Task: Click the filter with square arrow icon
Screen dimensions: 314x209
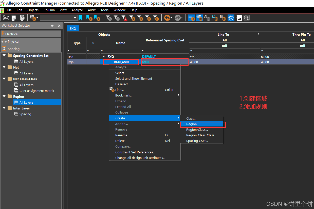Action: (117, 18)
